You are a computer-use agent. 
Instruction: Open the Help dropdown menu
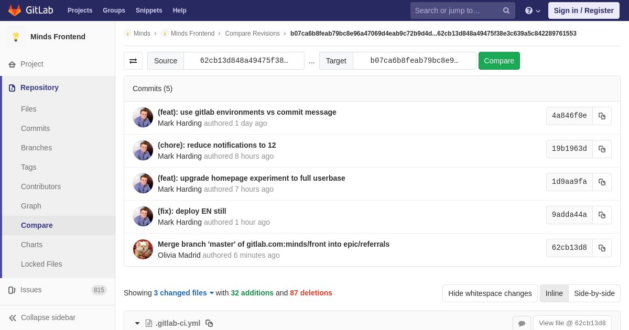[533, 10]
